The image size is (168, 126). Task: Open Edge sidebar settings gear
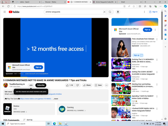[165, 119]
